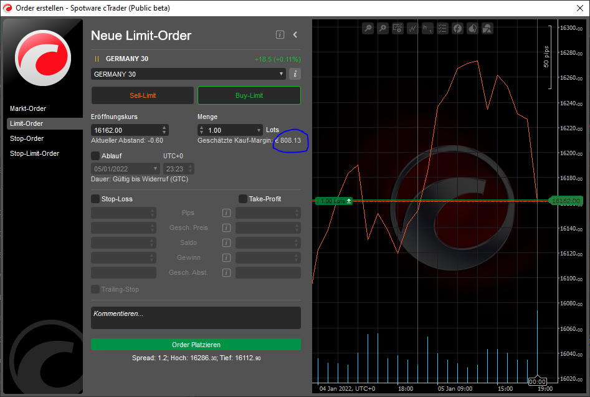This screenshot has height=397, width=590.
Task: Click the Kommentieren comment field
Action: (x=196, y=317)
